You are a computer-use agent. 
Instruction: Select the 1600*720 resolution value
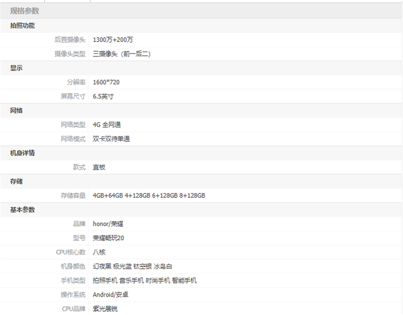point(106,82)
